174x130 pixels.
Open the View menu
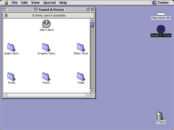click(x=35, y=2)
